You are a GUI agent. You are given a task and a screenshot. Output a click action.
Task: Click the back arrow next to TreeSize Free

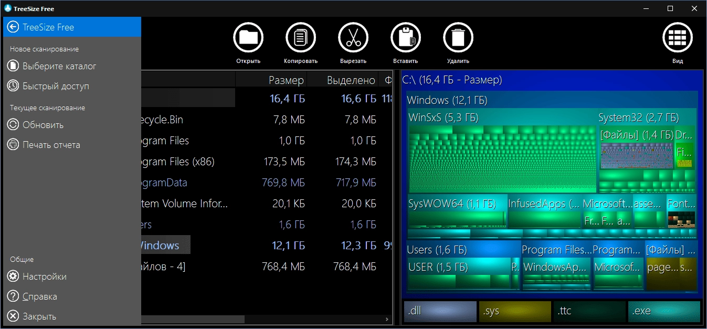point(13,27)
